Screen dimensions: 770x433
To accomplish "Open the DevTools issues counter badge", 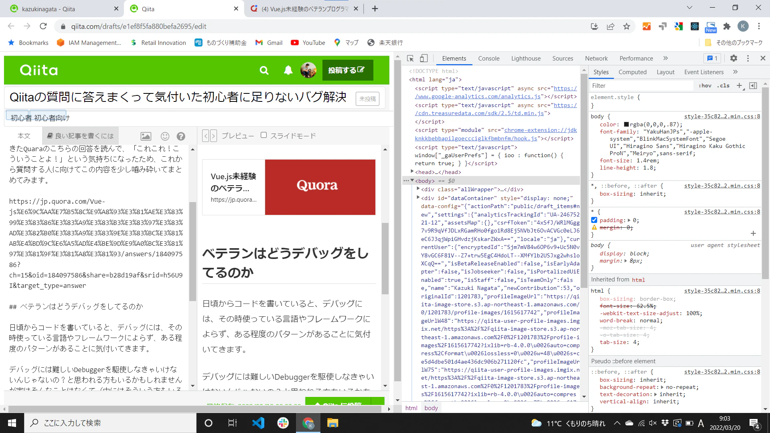I will point(712,59).
